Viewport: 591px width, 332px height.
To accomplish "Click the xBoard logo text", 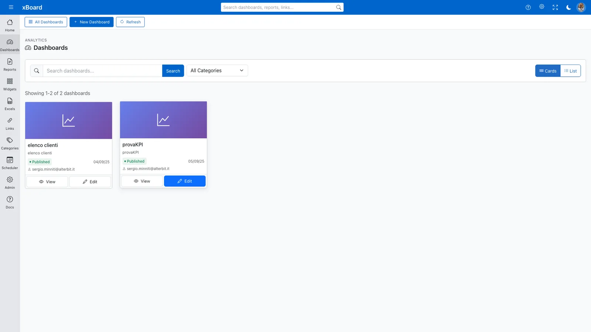I will pos(32,7).
